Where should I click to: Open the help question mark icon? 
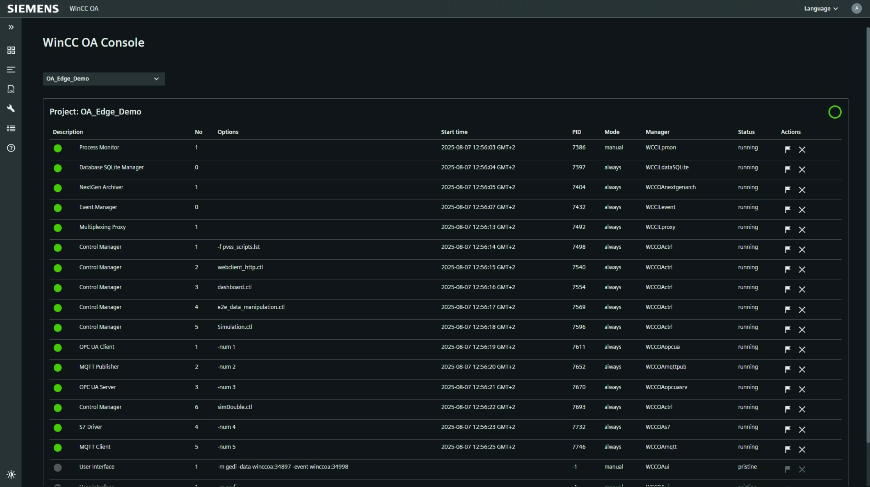pos(11,148)
